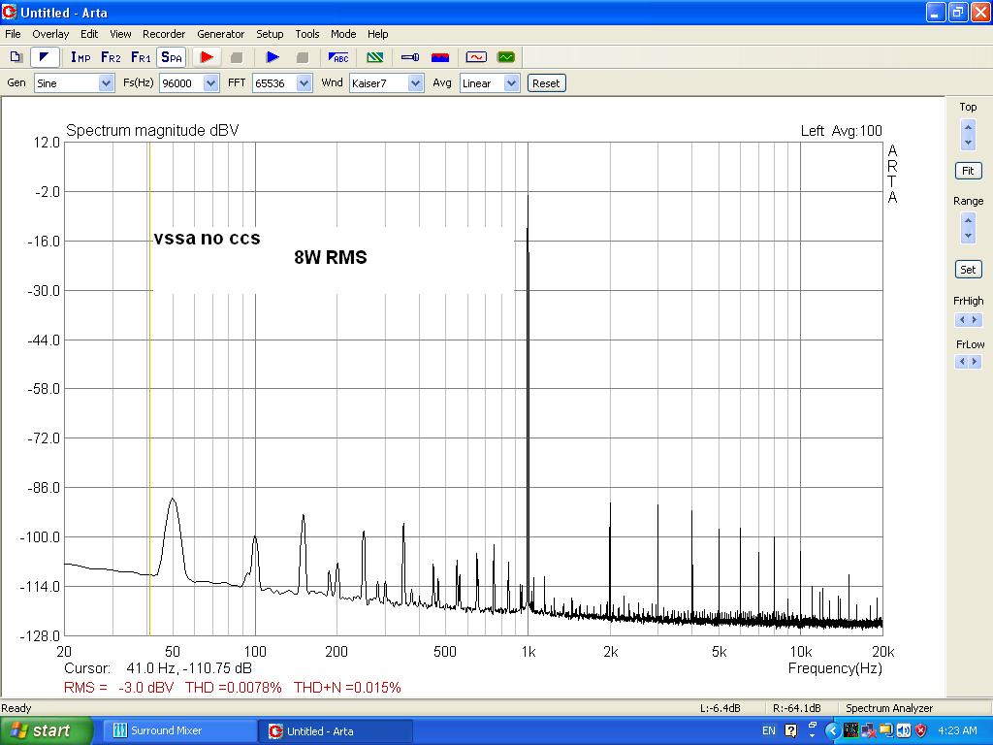Screen dimensions: 993x745
Task: Click the Windows start button
Action: 46,731
